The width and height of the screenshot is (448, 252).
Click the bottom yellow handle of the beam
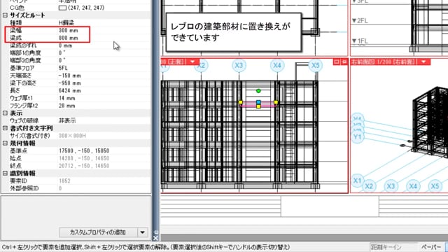point(258,106)
